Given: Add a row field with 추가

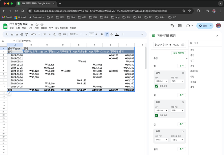Looking at the screenshot, I should click(x=182, y=66).
